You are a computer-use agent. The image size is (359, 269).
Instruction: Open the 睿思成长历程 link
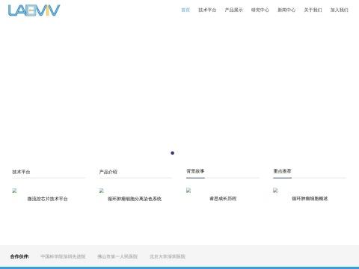[223, 199]
